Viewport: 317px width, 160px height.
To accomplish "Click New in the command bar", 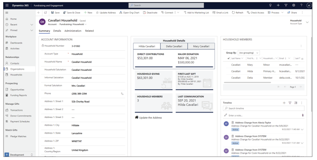I will [88, 13].
